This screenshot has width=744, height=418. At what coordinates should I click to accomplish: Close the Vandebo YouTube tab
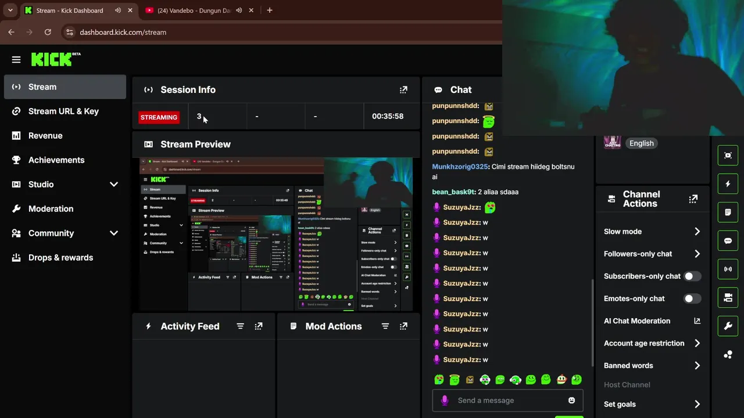point(252,10)
